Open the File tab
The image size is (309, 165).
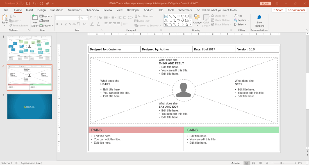click(x=6, y=10)
